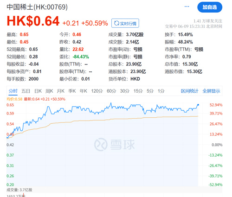Add stock via 加自选 button
The image size is (232, 197).
pos(210,7)
